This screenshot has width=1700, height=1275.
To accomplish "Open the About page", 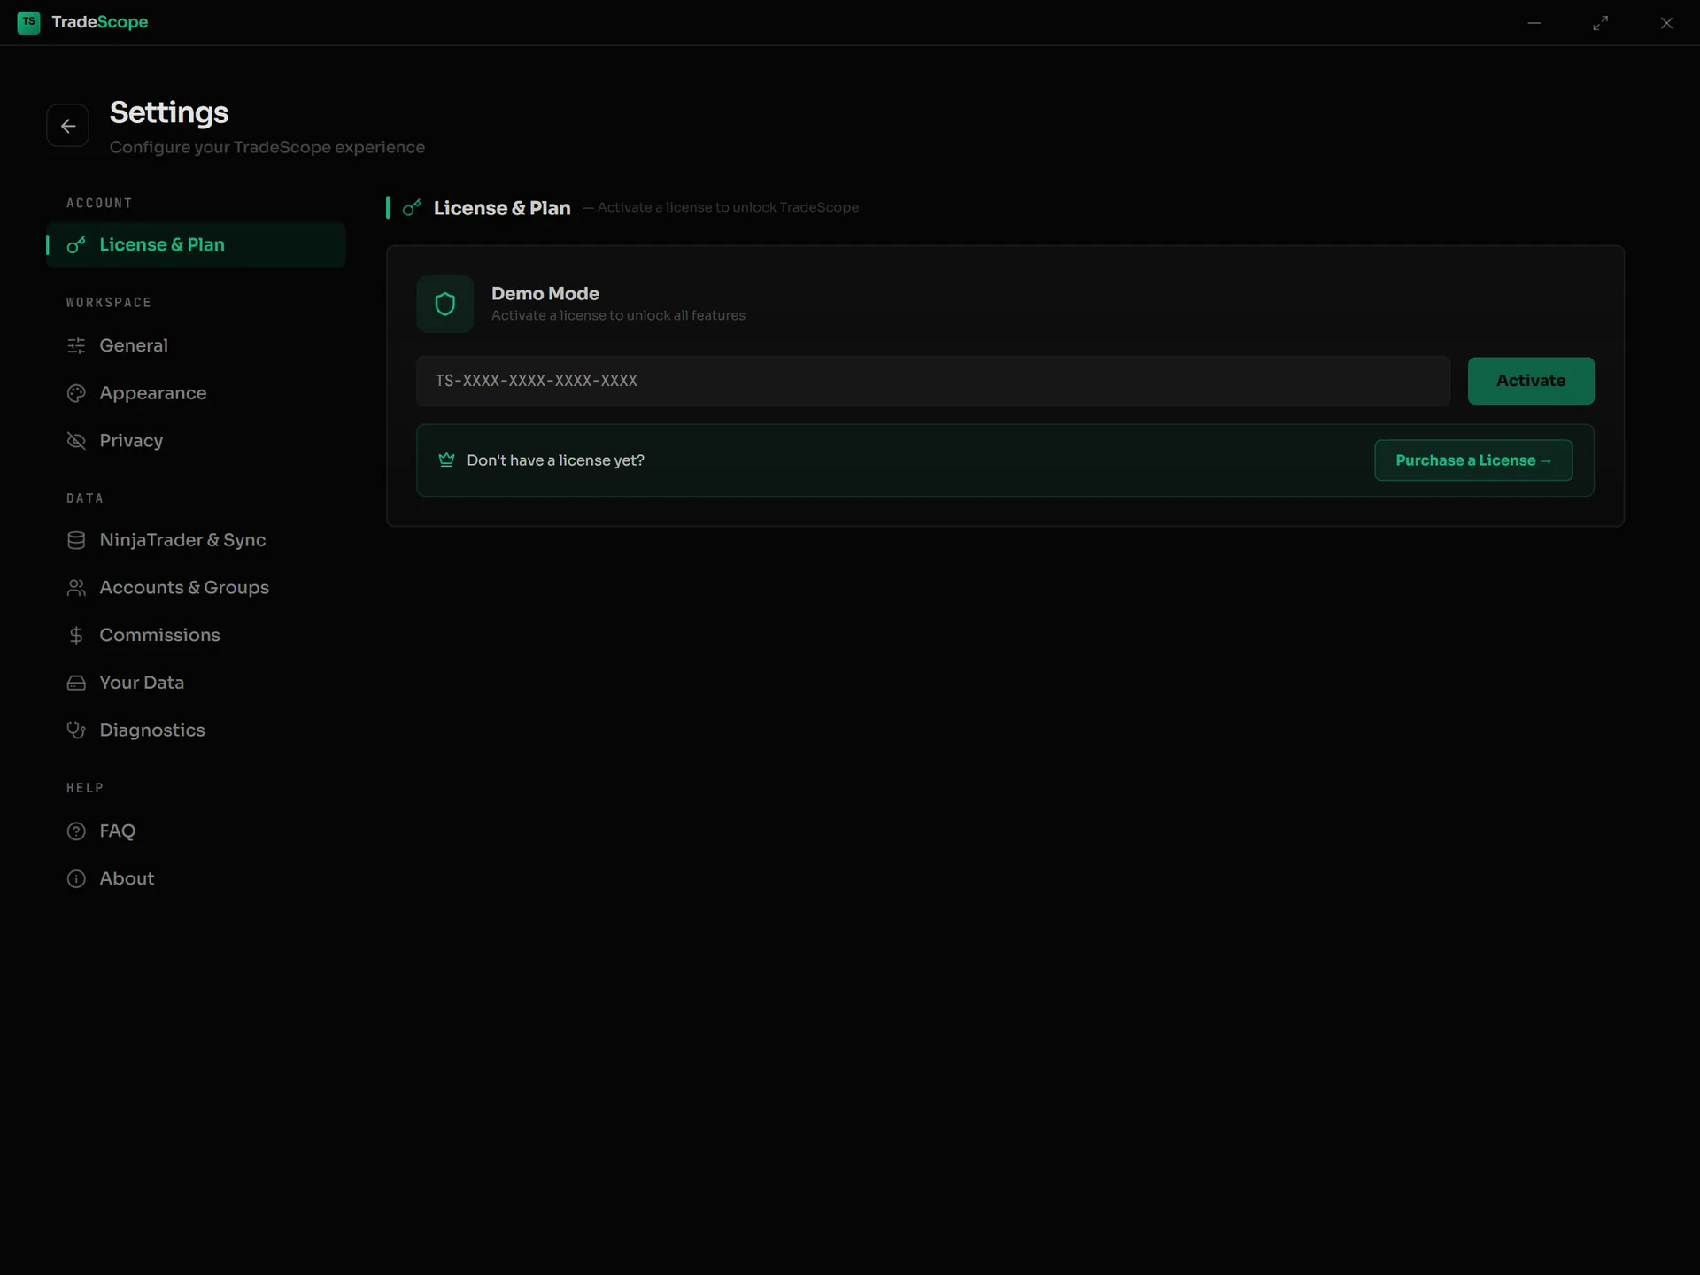I will coord(196,878).
